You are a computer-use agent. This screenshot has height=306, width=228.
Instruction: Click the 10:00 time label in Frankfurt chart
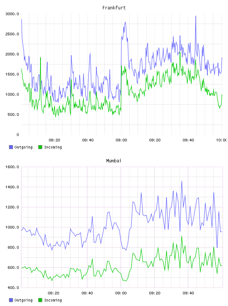pyautogui.click(x=221, y=140)
